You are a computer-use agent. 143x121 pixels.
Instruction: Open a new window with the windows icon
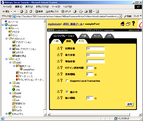click(128, 24)
